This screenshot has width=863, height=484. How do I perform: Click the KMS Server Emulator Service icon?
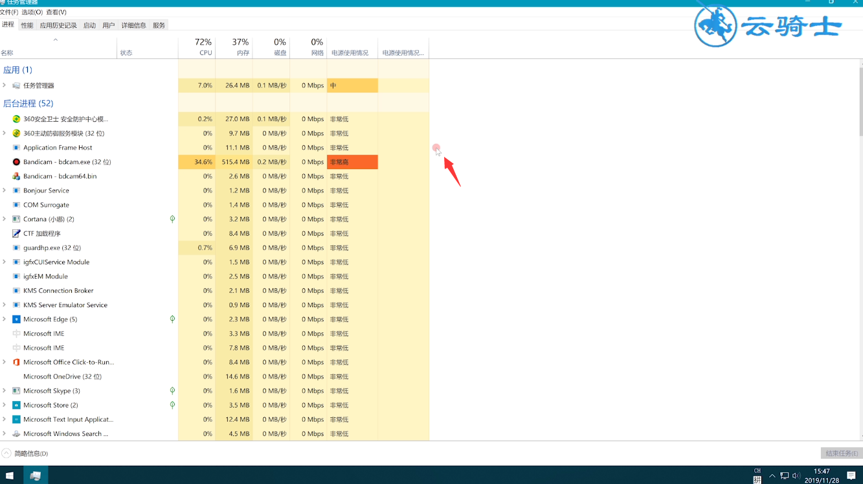(16, 305)
